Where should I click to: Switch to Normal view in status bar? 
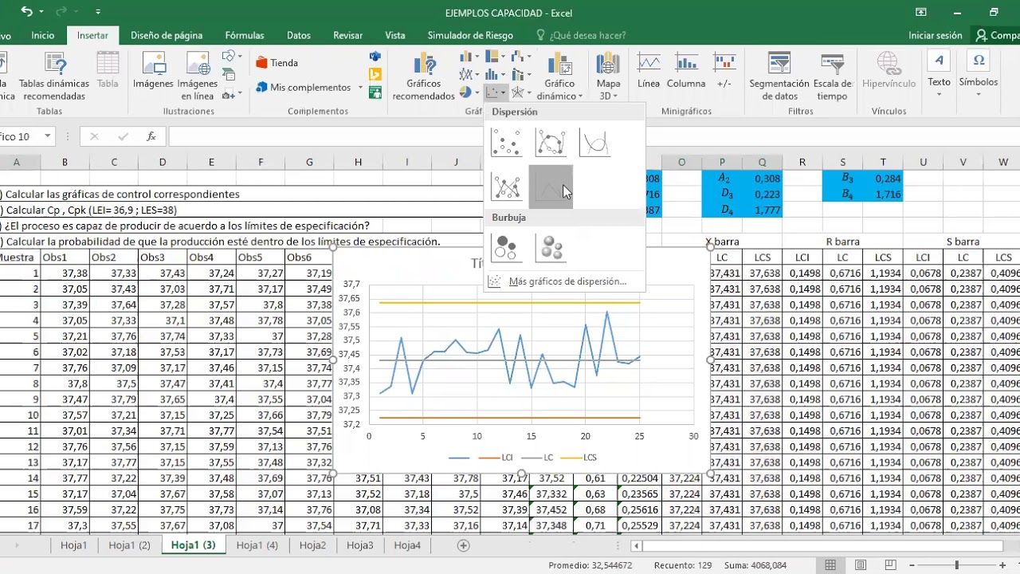click(831, 565)
